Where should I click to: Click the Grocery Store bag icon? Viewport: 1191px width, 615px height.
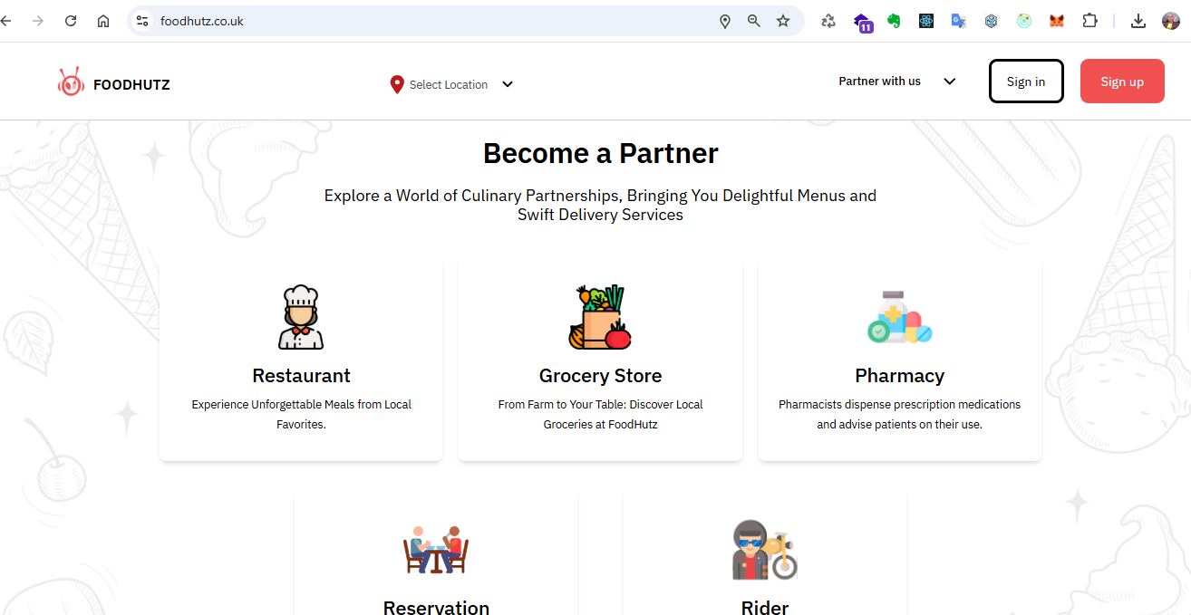pos(600,317)
